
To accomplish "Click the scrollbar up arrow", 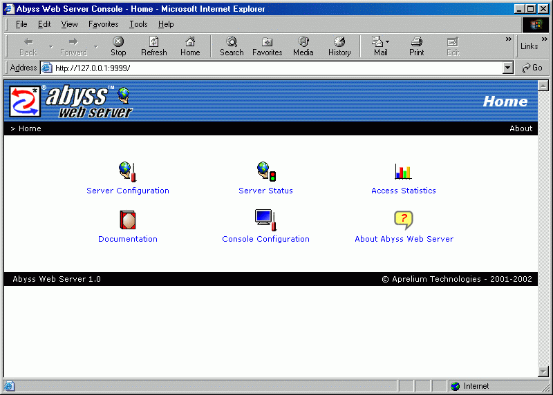I will click(x=543, y=85).
